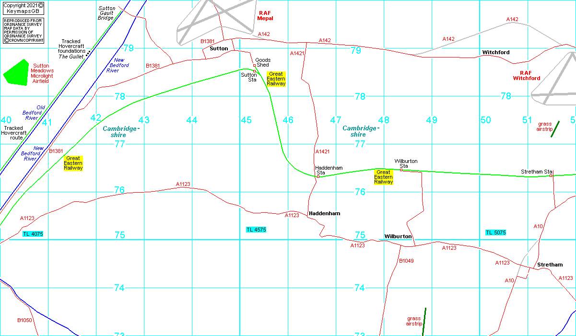Screen dimensions: 576x336
Task: Click the Copyright 2021 KeymapsGB box
Action: pyautogui.click(x=23, y=8)
